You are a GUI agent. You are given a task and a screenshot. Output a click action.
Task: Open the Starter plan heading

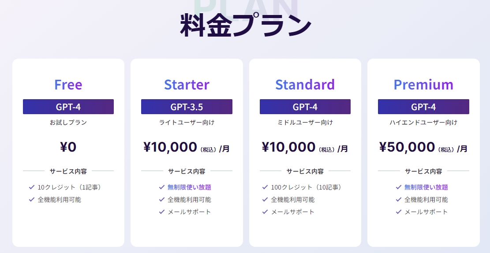pyautogui.click(x=187, y=84)
